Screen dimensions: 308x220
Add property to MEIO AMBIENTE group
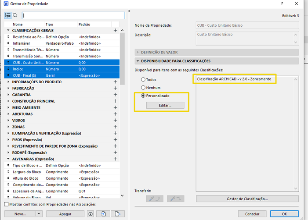(x=116, y=107)
